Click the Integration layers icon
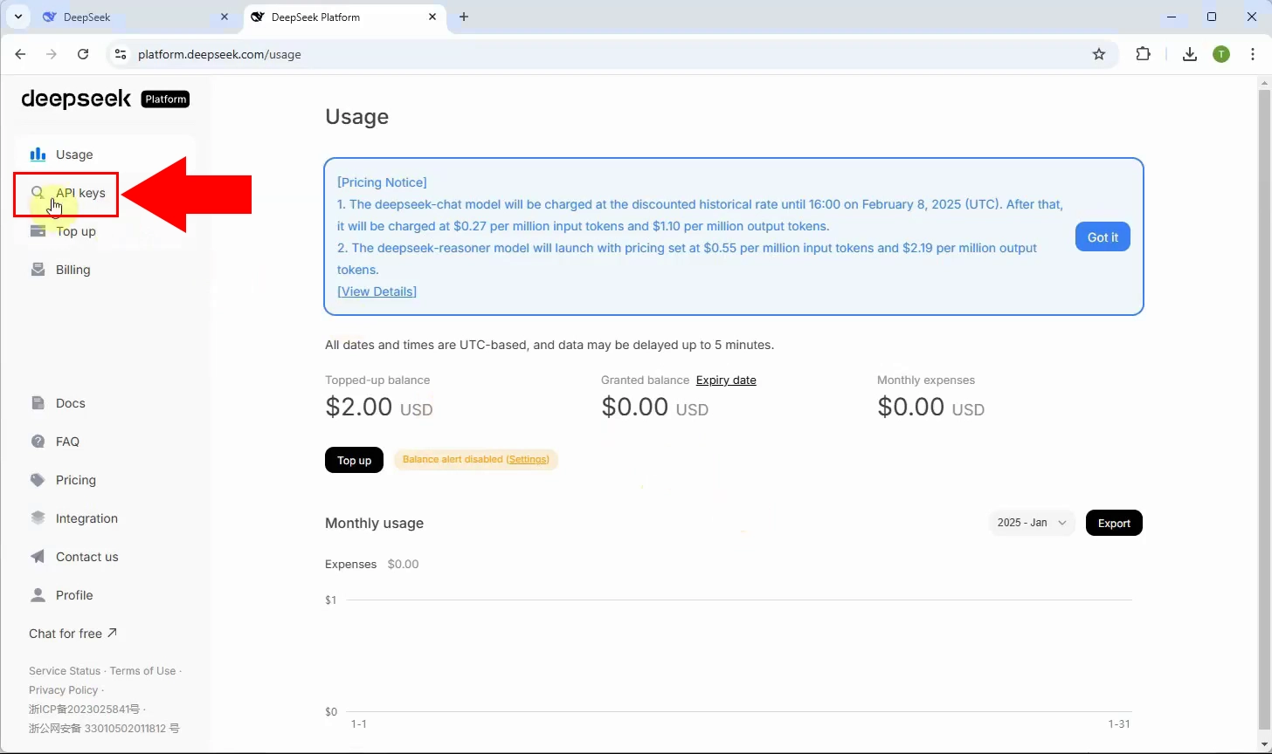The image size is (1272, 754). tap(38, 518)
